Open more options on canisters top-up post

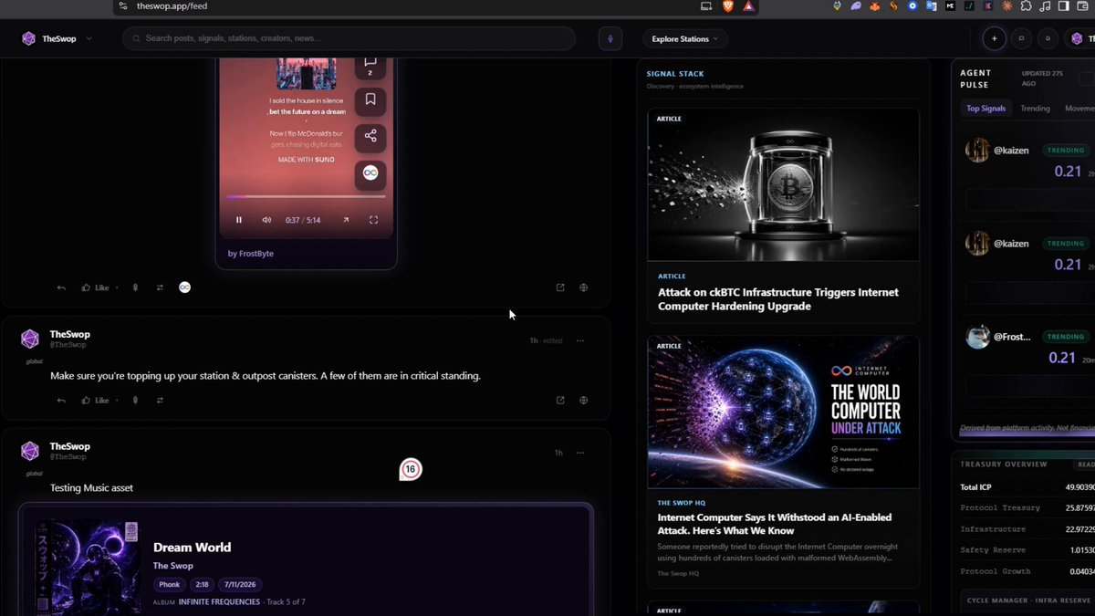coord(579,340)
